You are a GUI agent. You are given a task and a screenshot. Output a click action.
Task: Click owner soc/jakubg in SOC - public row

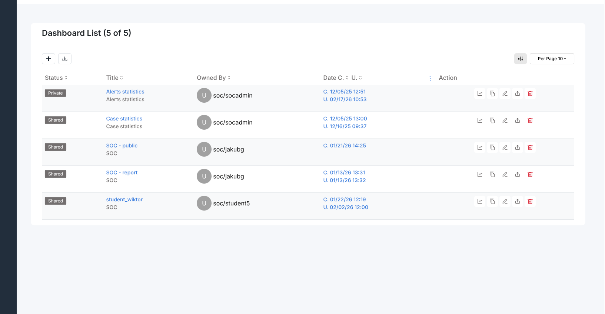229,149
